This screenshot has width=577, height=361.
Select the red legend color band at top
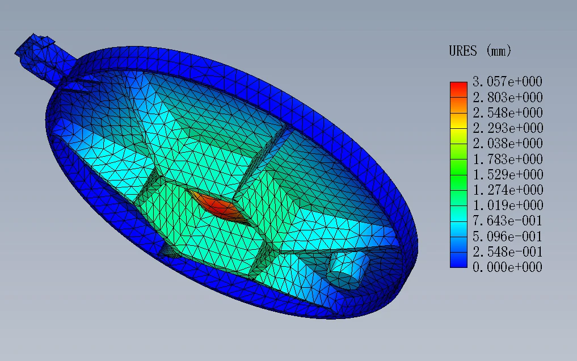click(458, 90)
